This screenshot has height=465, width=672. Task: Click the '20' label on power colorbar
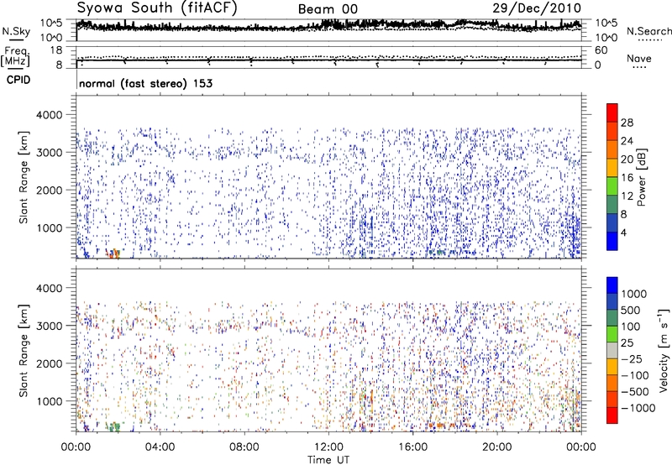(627, 159)
